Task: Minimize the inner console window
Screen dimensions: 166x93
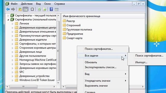Action: click(134, 4)
